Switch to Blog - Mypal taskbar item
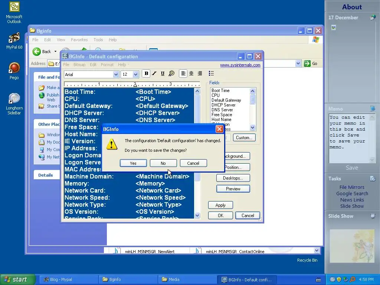Image resolution: width=380 pixels, height=285 pixels. [x=68, y=279]
